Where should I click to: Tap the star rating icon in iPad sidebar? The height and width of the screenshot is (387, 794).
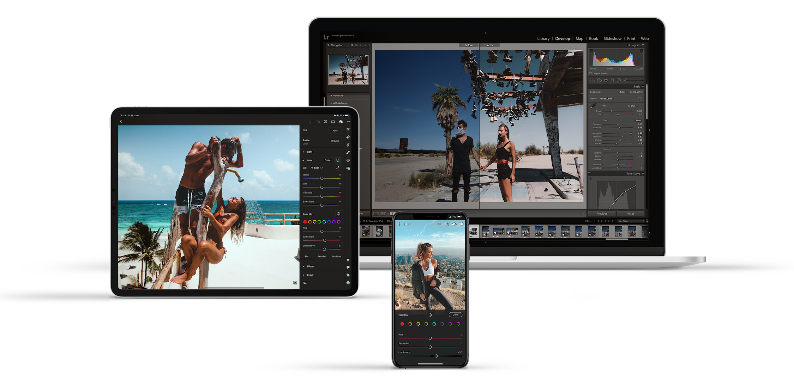[348, 259]
